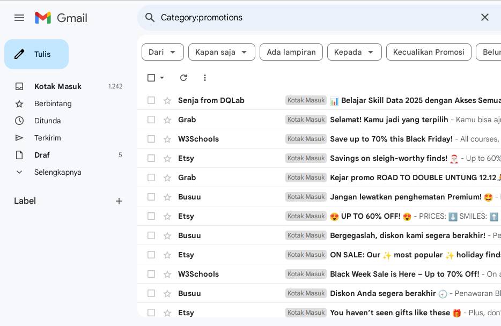Open the Kapan saja date filter dropdown
Image resolution: width=501 pixels, height=326 pixels.
click(x=222, y=52)
